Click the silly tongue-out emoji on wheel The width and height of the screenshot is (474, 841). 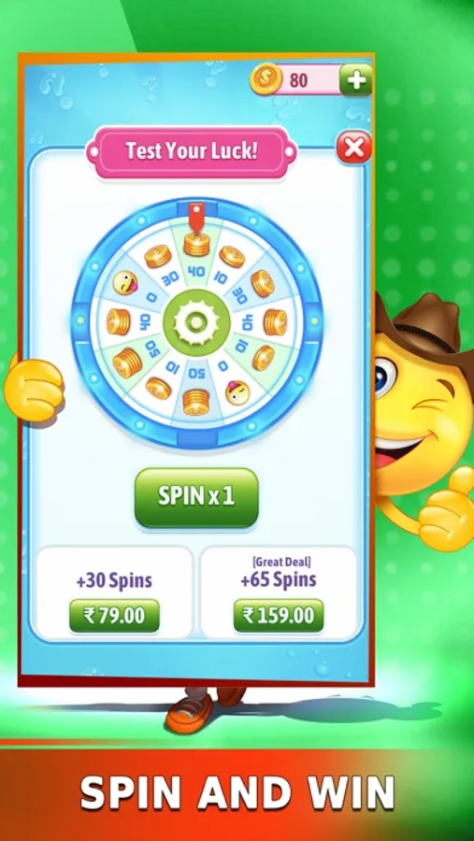click(x=125, y=282)
